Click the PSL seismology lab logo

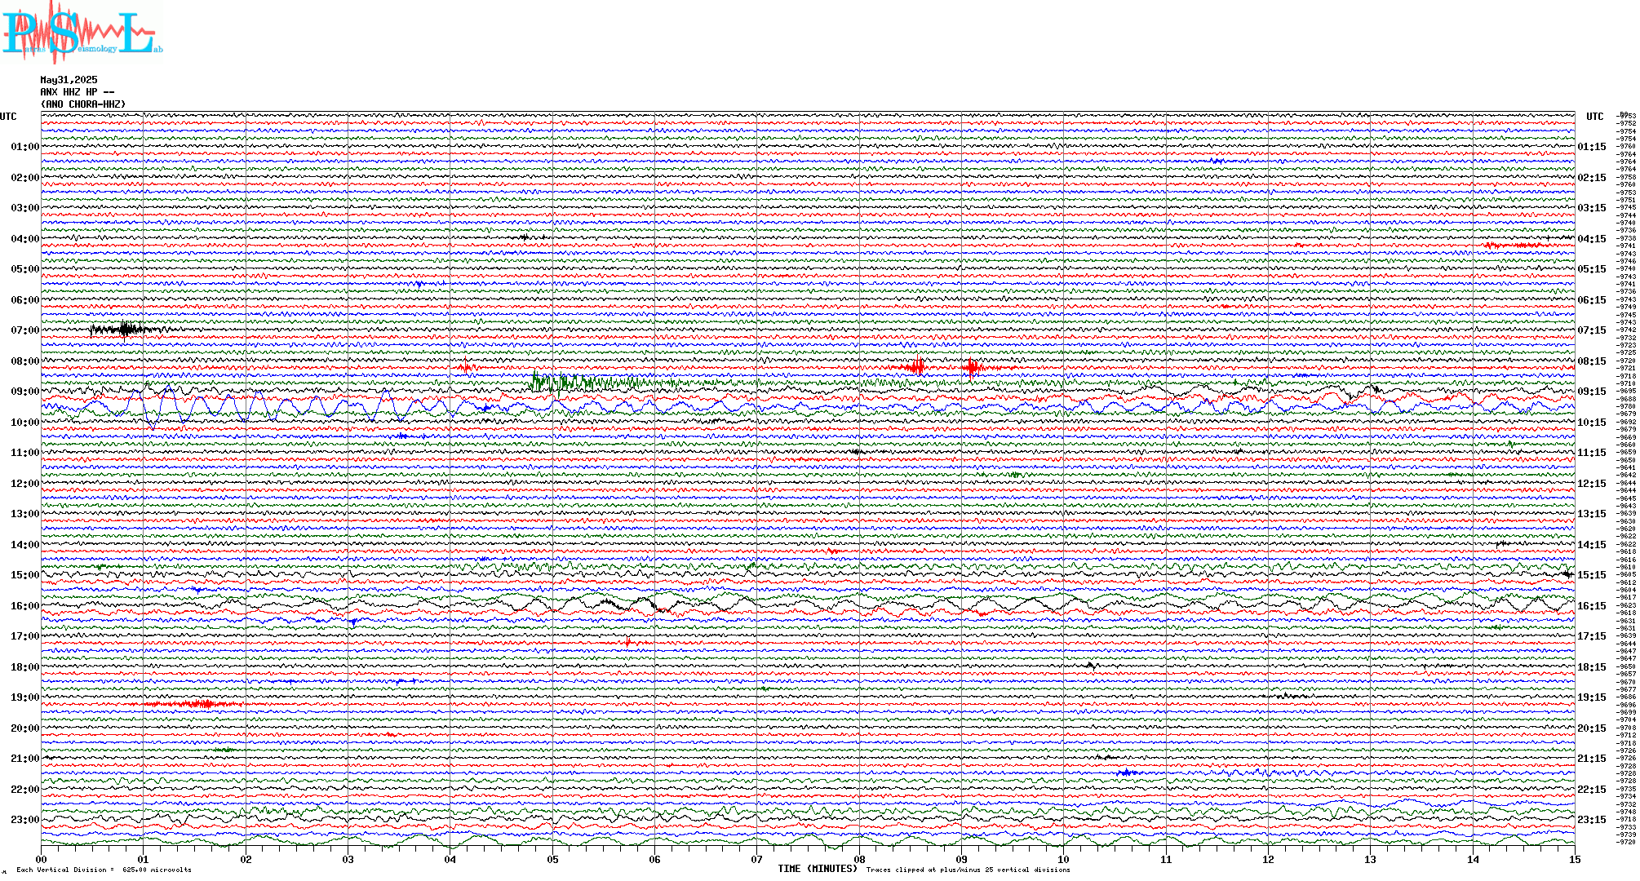click(82, 33)
